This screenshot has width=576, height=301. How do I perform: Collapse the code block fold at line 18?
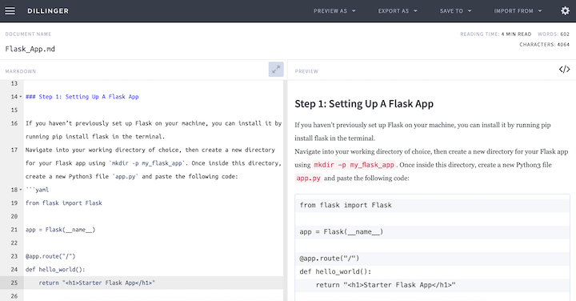coord(21,190)
